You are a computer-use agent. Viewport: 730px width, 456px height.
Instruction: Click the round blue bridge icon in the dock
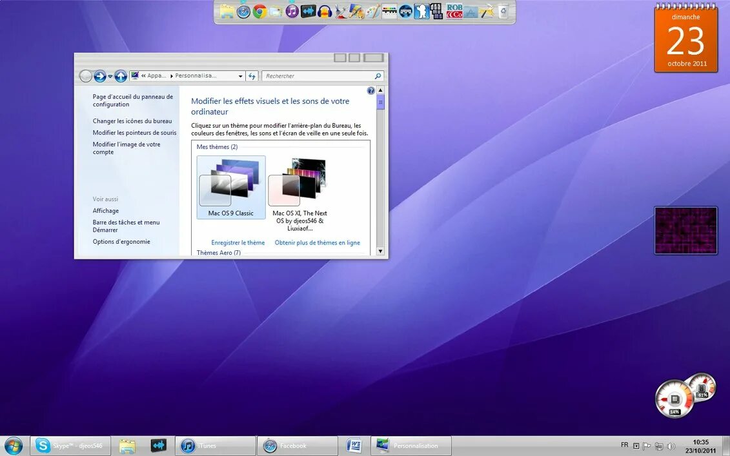[x=405, y=11]
